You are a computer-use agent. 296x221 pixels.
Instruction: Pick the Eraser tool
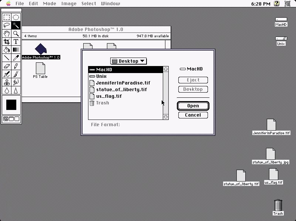[7, 66]
